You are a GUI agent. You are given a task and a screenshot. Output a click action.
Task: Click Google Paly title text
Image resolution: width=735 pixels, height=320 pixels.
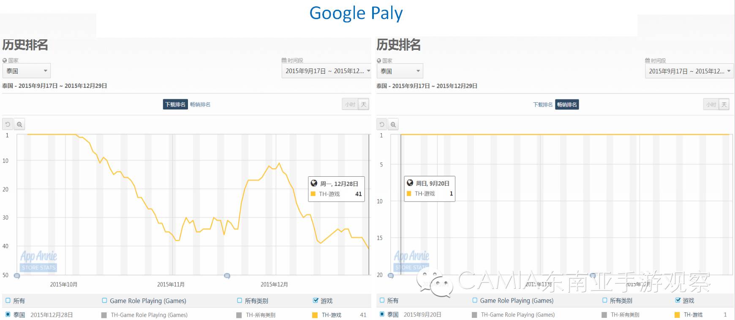(356, 13)
